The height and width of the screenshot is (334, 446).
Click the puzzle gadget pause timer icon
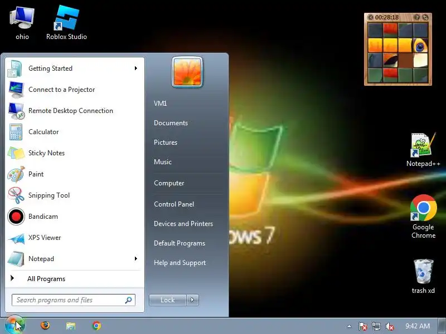tap(370, 17)
